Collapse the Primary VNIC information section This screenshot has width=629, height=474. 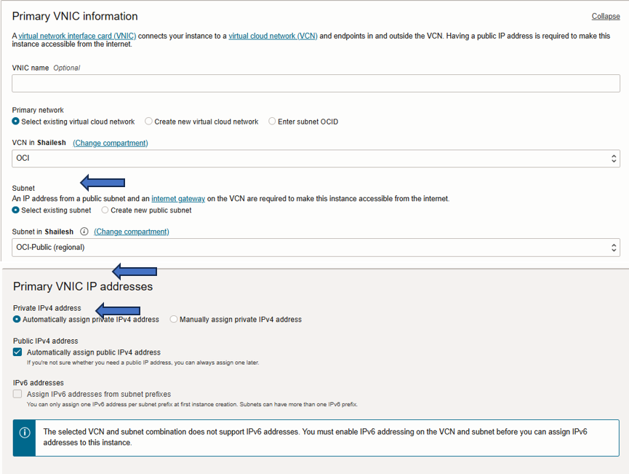point(606,16)
